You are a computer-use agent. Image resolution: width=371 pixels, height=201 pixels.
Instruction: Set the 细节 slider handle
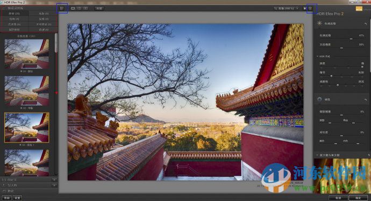click(x=331, y=76)
